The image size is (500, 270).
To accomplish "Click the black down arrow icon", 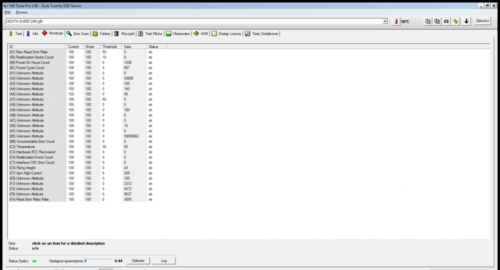I will tap(466, 21).
